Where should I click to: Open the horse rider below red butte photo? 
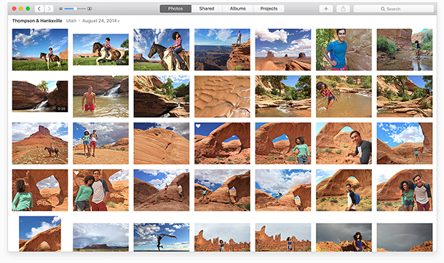pos(40,144)
